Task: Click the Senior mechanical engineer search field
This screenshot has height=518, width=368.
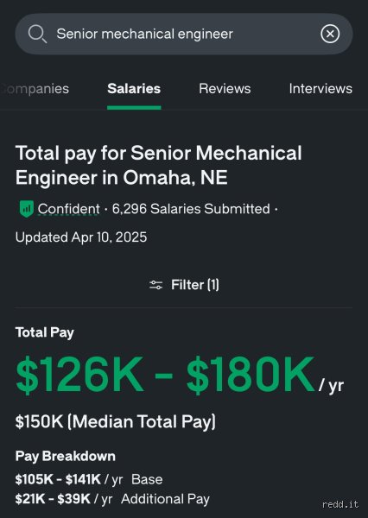Action: [183, 34]
